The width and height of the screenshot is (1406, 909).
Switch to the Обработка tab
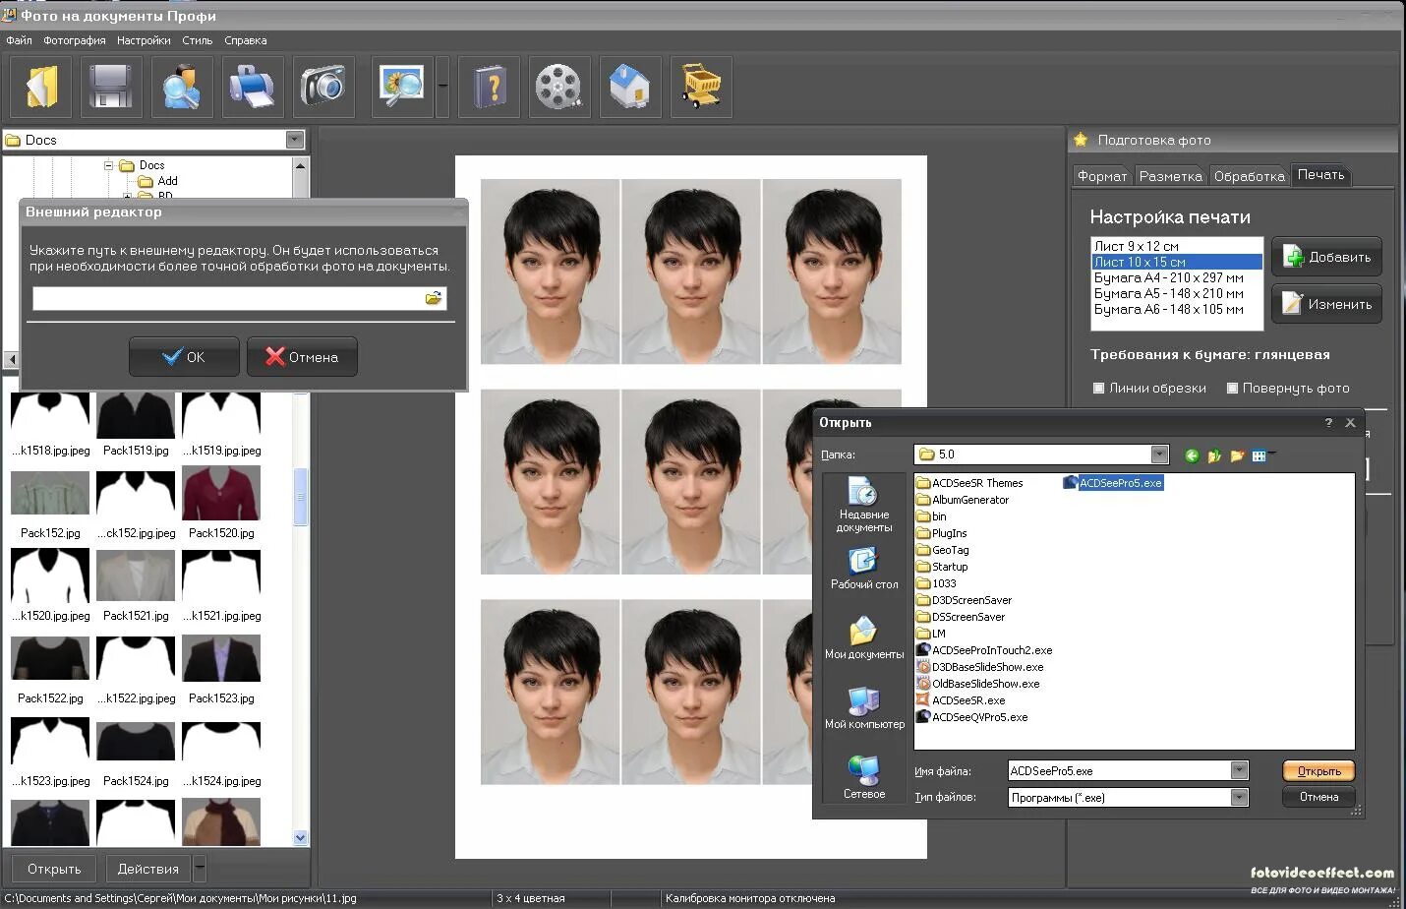coord(1249,176)
